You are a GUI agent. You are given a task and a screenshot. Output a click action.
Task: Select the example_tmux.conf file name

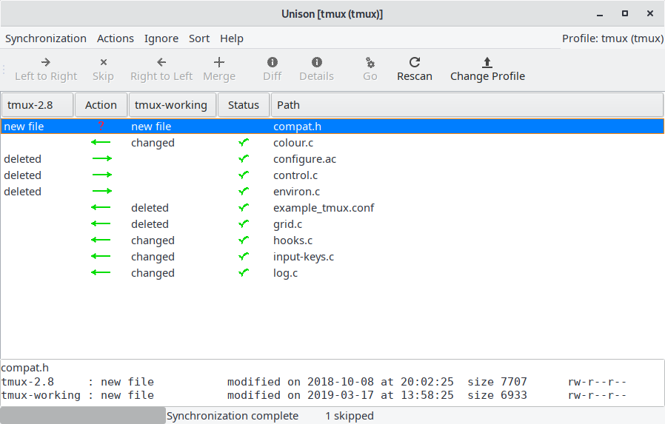(324, 207)
